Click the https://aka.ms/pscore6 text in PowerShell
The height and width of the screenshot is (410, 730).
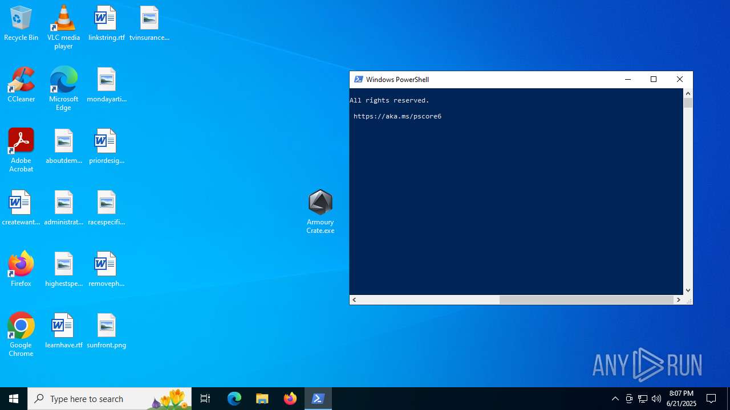[x=398, y=116]
